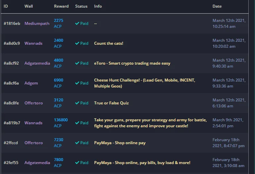Open Offertoro link in row #a8c8fe
Viewport: 255px width, 174px height.
(33, 103)
